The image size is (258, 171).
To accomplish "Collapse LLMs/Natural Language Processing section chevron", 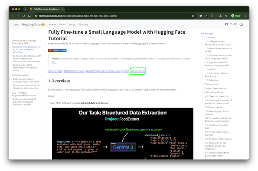I will [40, 40].
